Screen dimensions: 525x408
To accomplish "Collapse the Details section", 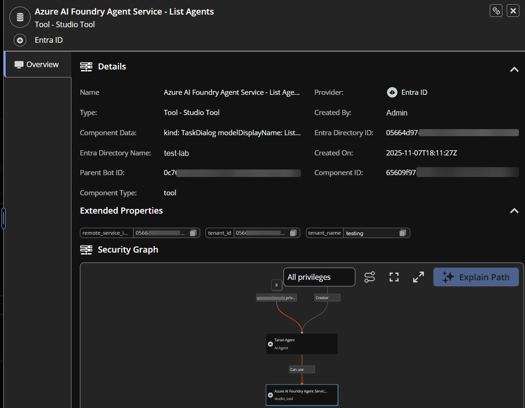I will point(514,69).
